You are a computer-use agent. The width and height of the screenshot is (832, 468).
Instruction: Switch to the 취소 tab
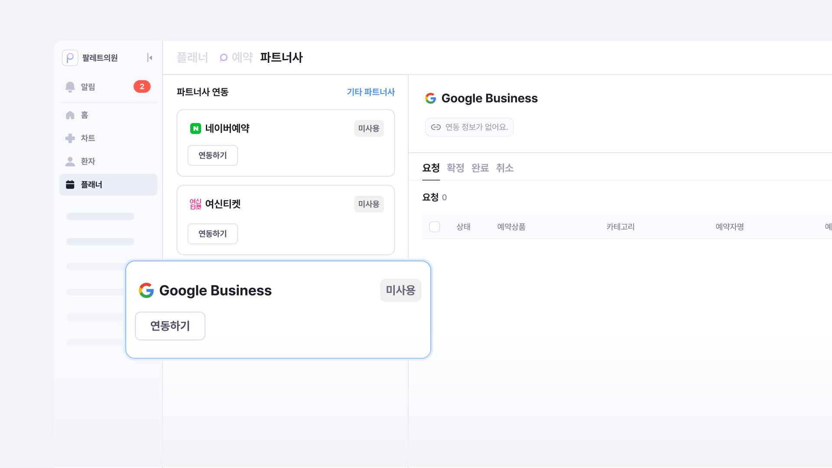[505, 168]
